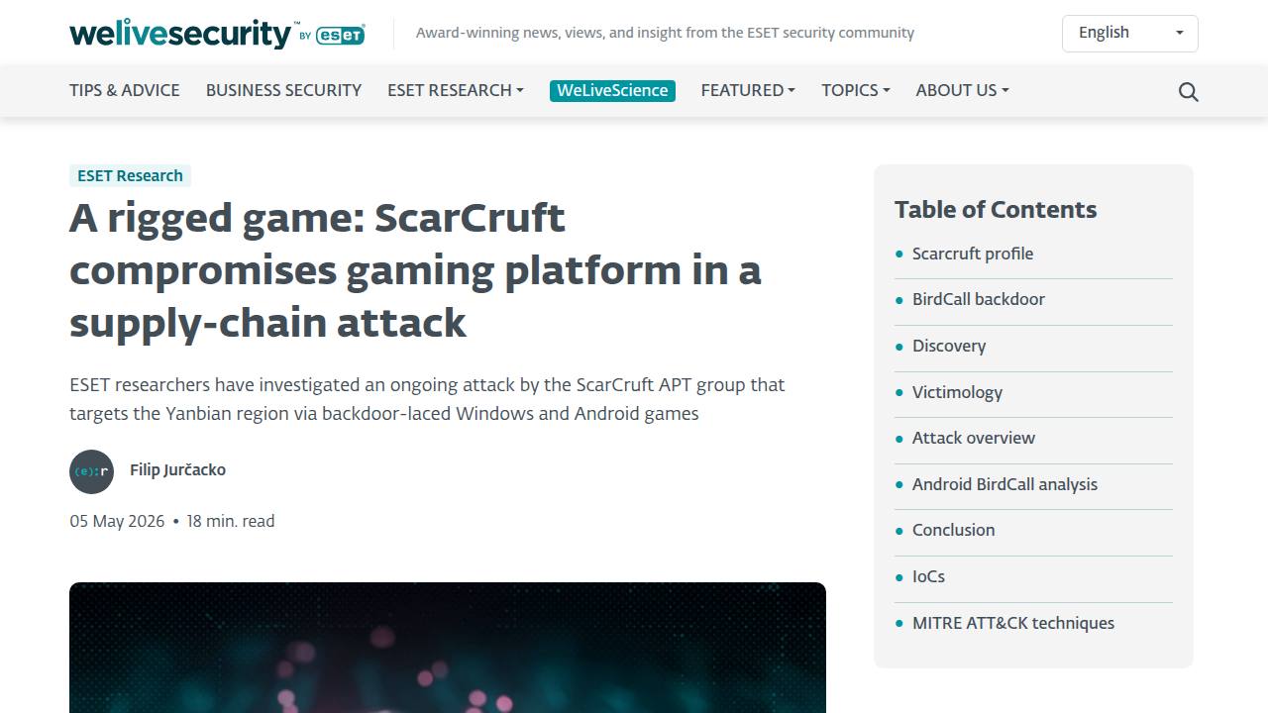Jump to BirdCall backdoor section

979,299
